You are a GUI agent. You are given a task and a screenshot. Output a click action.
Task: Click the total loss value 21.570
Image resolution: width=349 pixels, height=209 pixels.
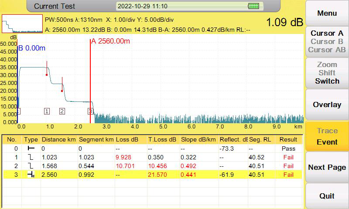point(157,175)
